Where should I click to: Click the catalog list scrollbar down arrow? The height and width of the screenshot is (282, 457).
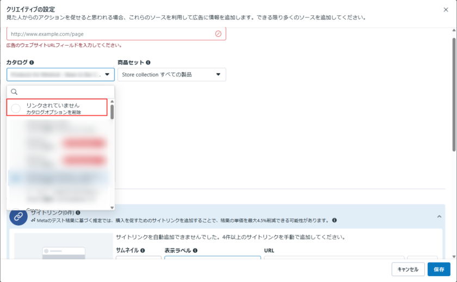click(112, 207)
